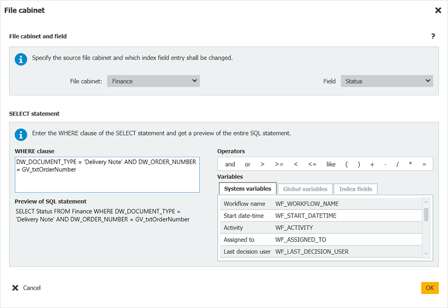448x308 pixels.
Task: Insert the and operator
Action: pyautogui.click(x=230, y=164)
